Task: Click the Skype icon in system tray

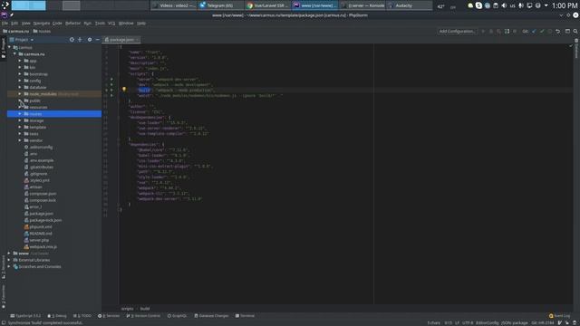Action: [x=478, y=5]
